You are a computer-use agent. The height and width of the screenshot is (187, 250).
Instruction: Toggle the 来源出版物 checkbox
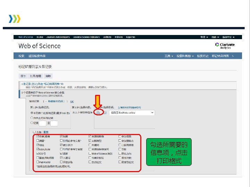tap(90, 136)
